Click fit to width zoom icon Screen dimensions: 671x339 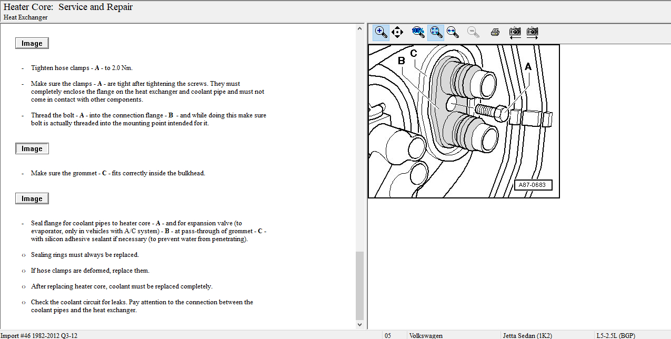[452, 32]
